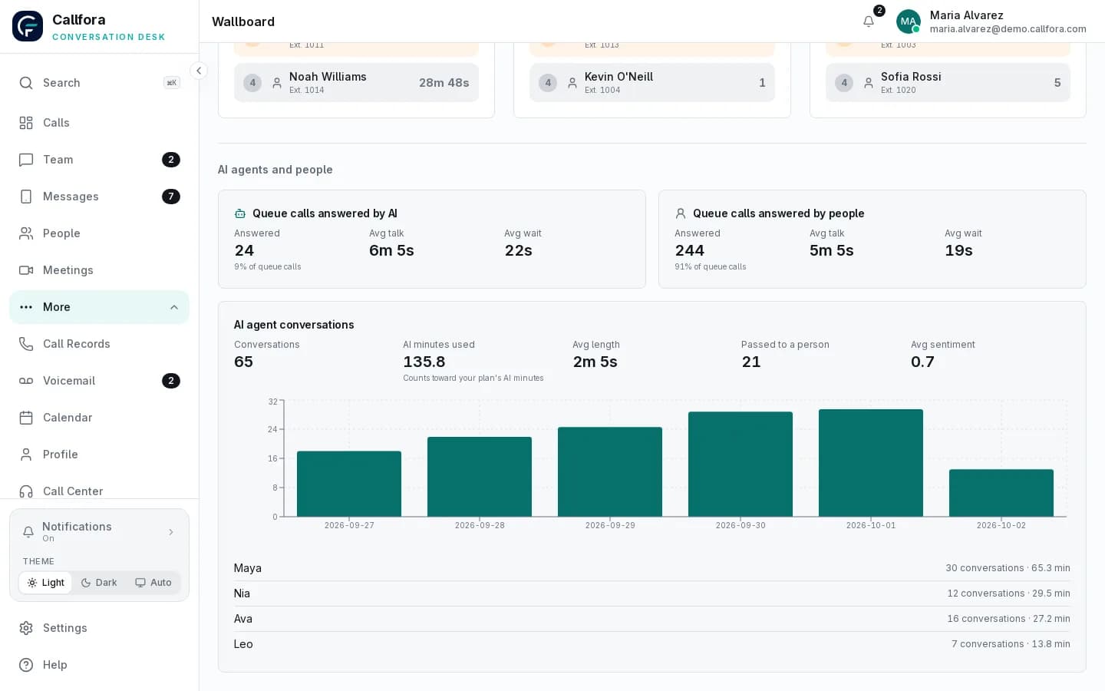1105x691 pixels.
Task: Collapse the More menu section
Action: (x=99, y=307)
